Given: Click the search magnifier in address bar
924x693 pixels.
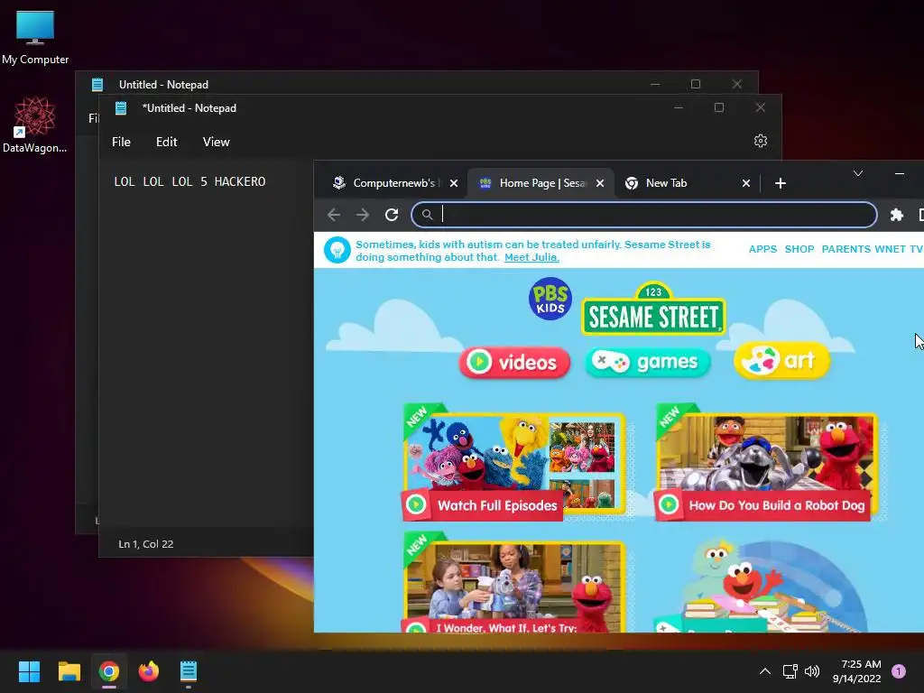Looking at the screenshot, I should pyautogui.click(x=427, y=215).
